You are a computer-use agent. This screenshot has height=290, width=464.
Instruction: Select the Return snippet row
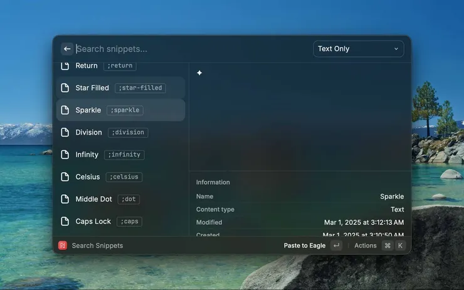point(121,66)
